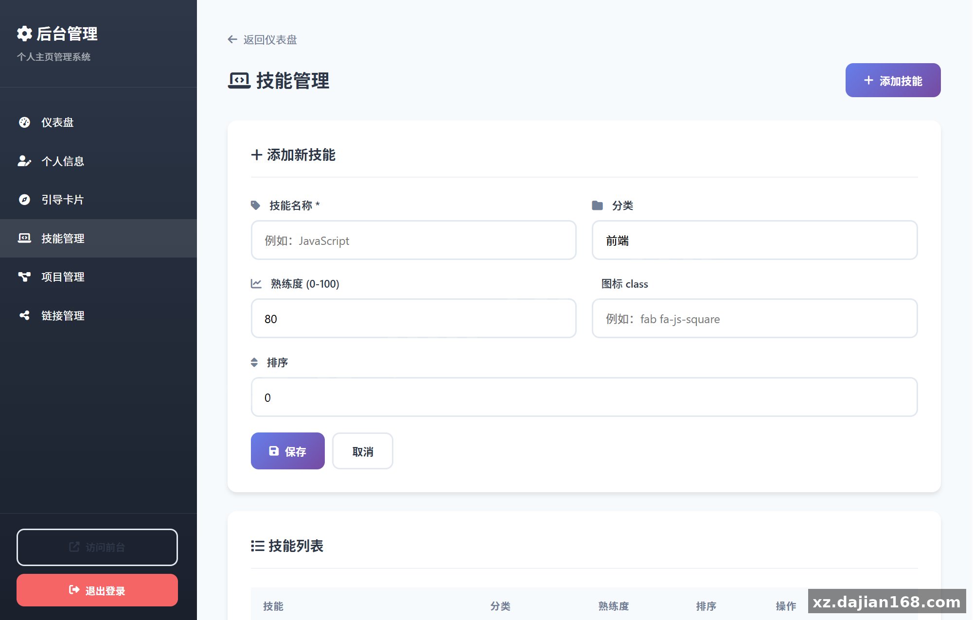Click the 仪表盘 dashboard gauge icon
Screen dimensions: 973x620
24,122
